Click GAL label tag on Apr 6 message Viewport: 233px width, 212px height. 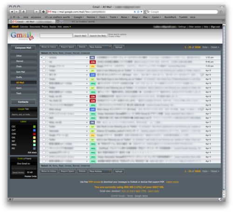pyautogui.click(x=93, y=135)
